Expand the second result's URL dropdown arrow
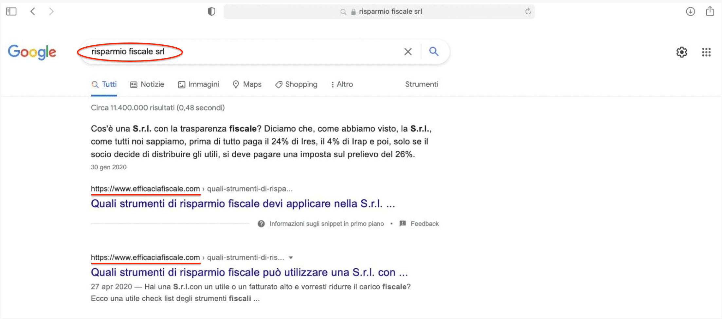Viewport: 722px width, 319px height. pos(291,258)
